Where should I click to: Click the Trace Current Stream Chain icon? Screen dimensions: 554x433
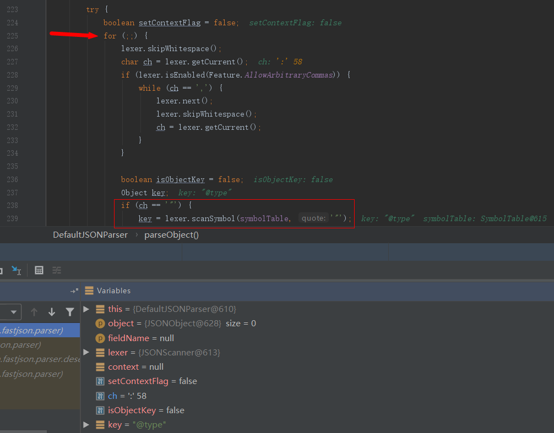click(x=56, y=270)
